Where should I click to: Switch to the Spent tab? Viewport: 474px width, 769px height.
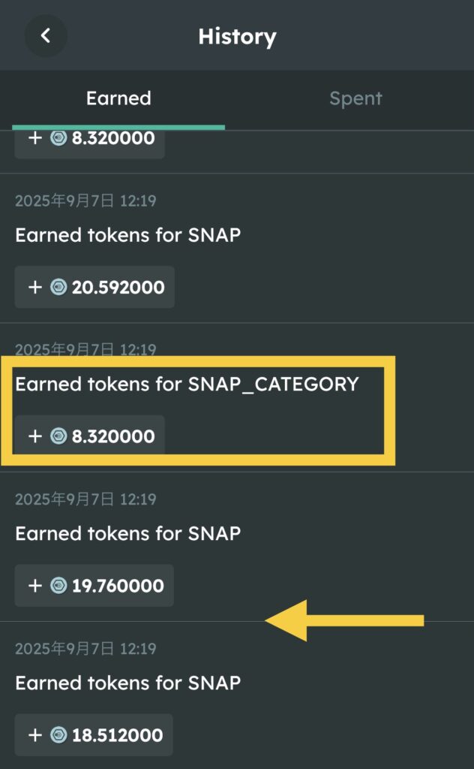[x=355, y=98]
